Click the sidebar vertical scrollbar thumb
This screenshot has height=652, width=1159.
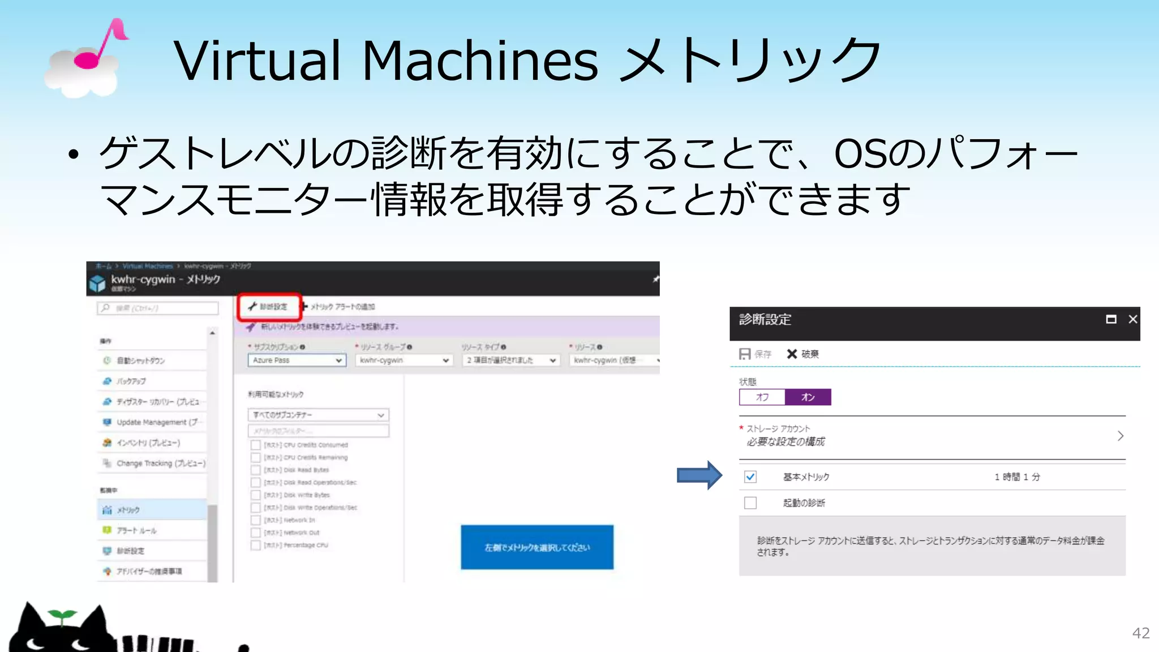213,542
